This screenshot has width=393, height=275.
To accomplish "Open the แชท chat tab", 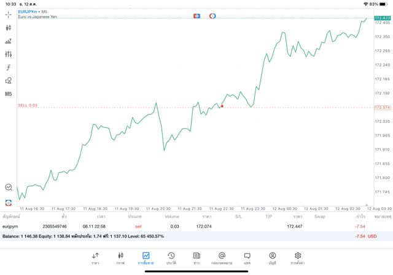I will click(x=247, y=258).
